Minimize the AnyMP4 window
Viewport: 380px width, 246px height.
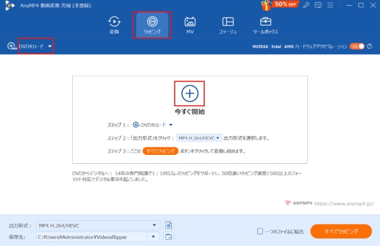[x=349, y=5]
